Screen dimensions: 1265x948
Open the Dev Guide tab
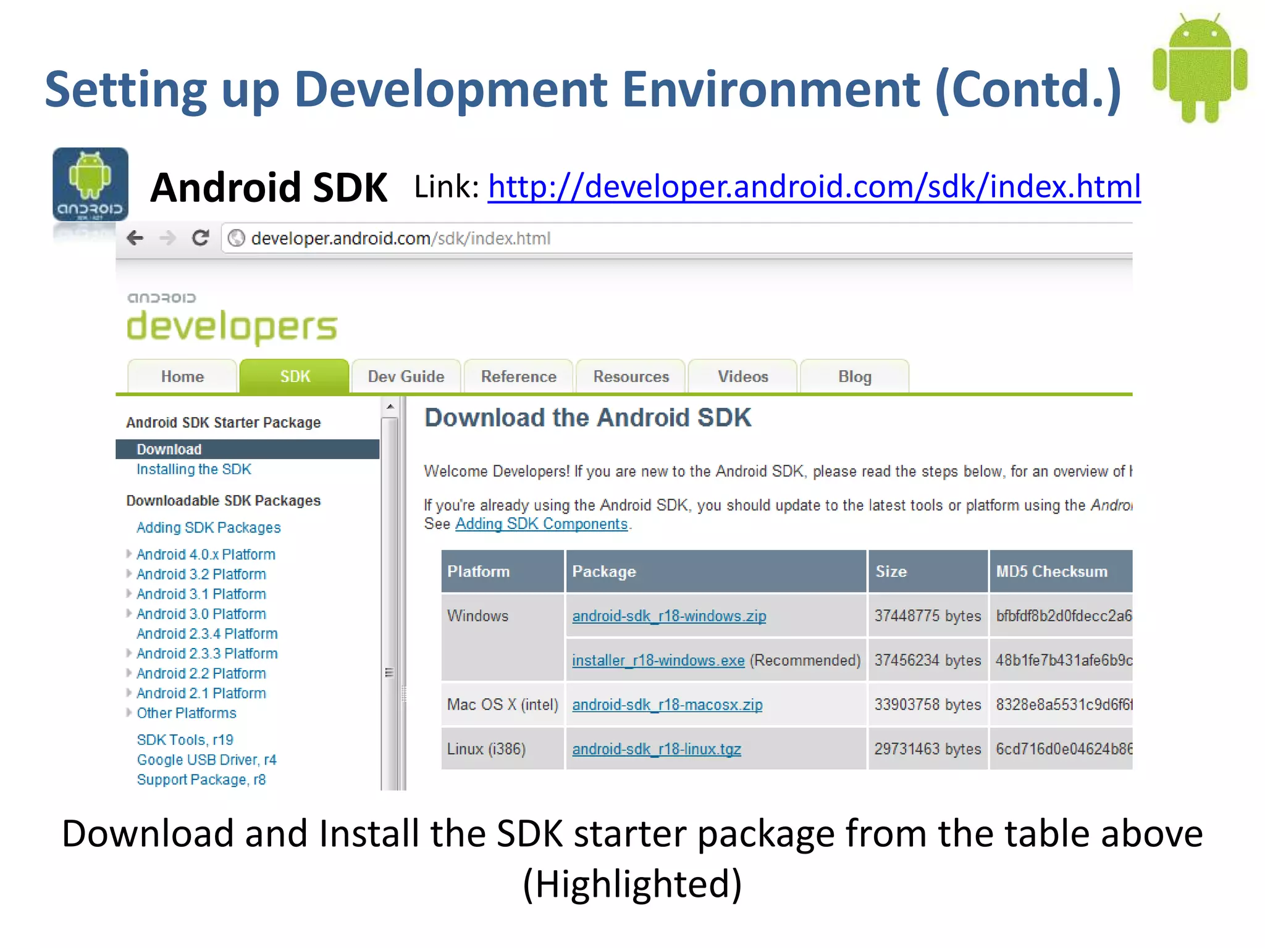point(406,376)
